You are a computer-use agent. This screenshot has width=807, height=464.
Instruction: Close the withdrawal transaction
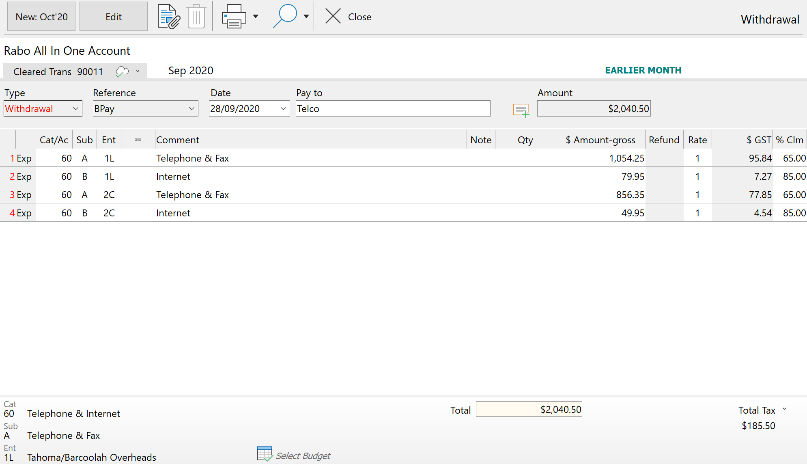point(348,17)
